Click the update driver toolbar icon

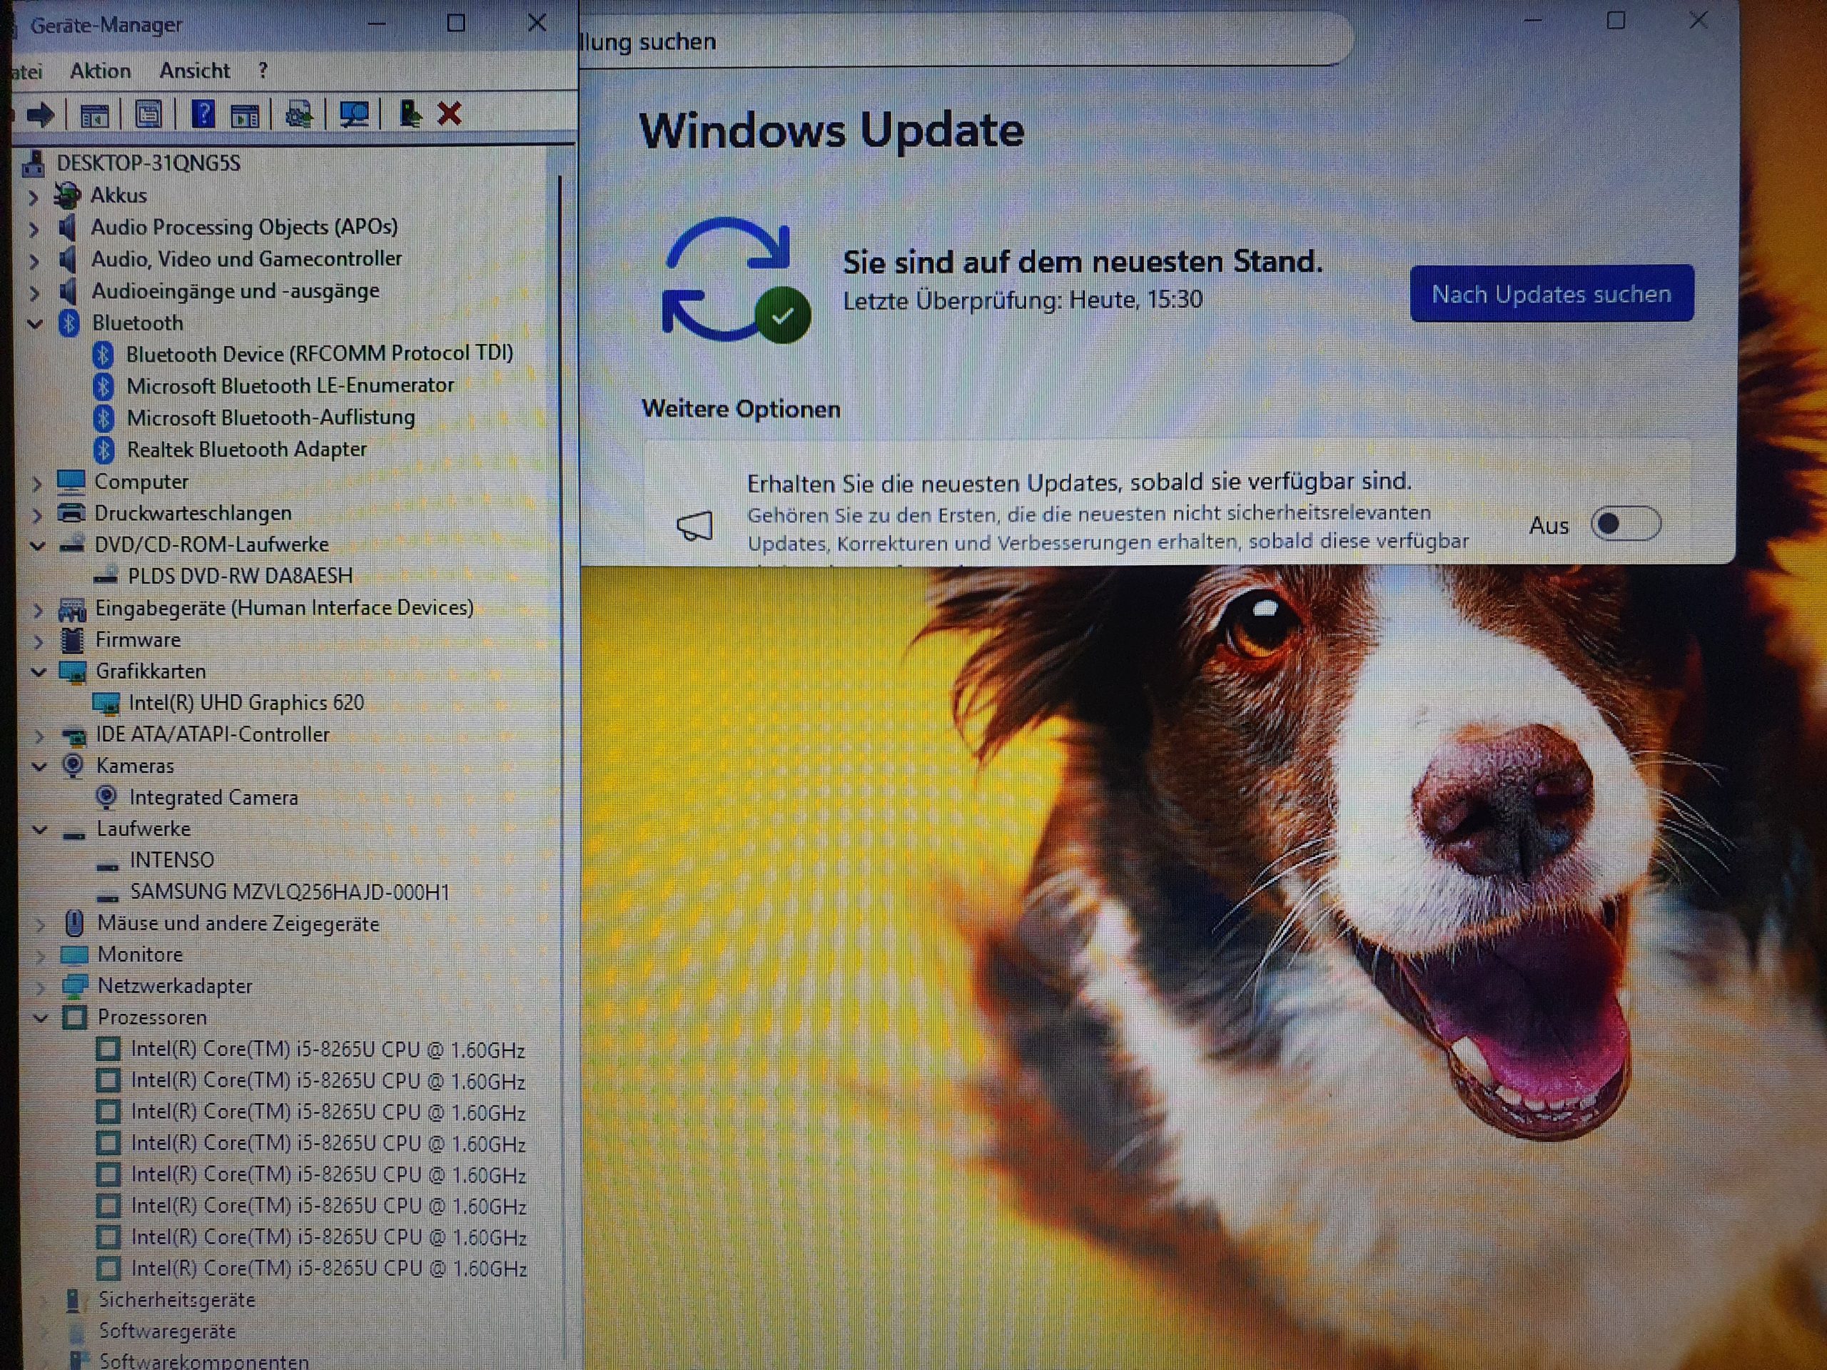299,115
